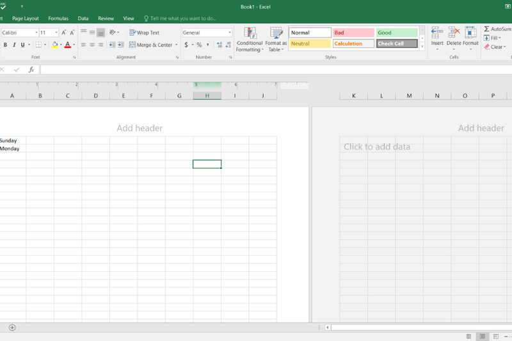Click the borders icon

coord(38,45)
